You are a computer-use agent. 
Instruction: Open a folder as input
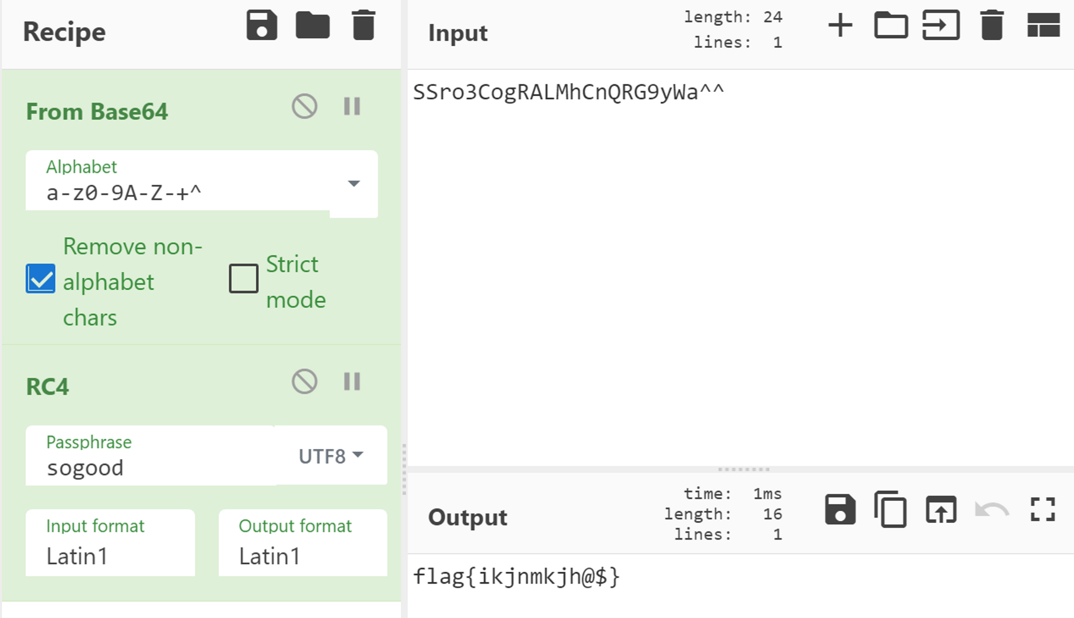point(891,25)
